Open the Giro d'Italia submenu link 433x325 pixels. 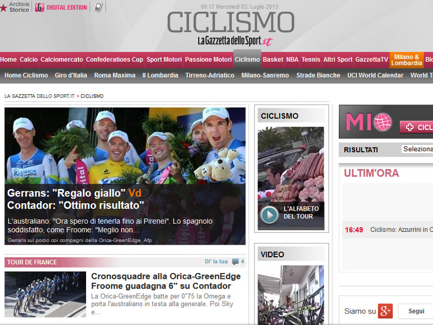[71, 75]
